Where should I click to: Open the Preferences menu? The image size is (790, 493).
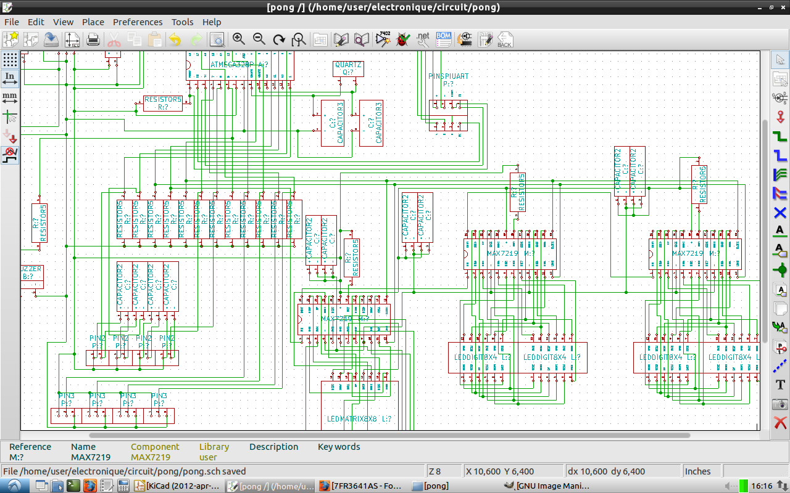point(137,22)
